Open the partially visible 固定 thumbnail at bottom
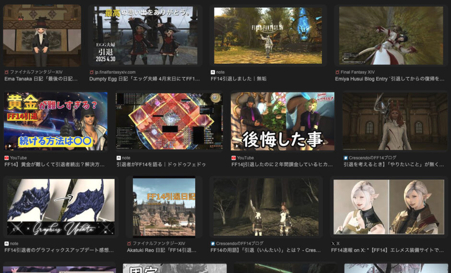 click(175, 268)
